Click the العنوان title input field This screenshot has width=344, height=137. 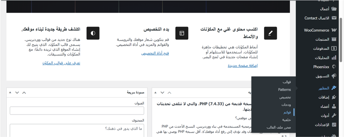point(77,111)
